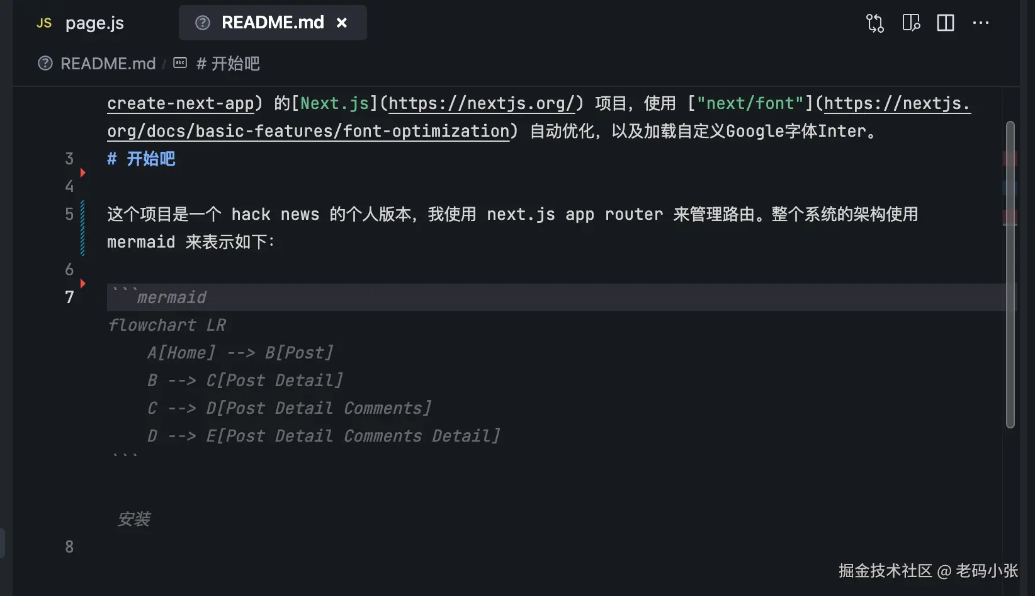This screenshot has width=1035, height=596.
Task: Click the vertical scrollbar thumb
Action: [x=1010, y=275]
